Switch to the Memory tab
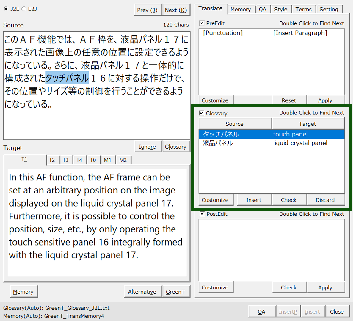Screen dimensions: 353x321 [240, 10]
